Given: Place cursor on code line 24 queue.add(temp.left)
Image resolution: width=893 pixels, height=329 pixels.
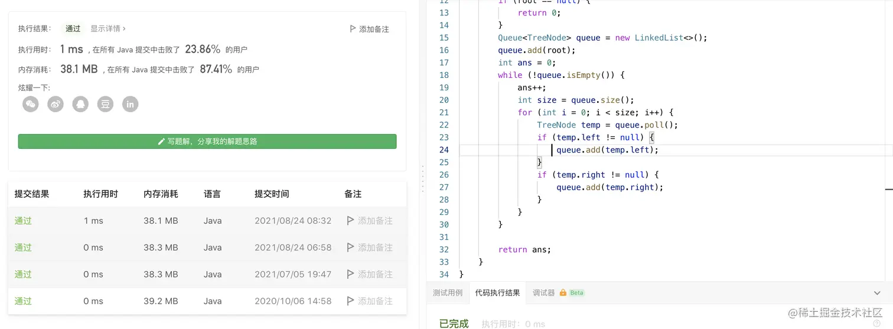Looking at the screenshot, I should pos(607,150).
